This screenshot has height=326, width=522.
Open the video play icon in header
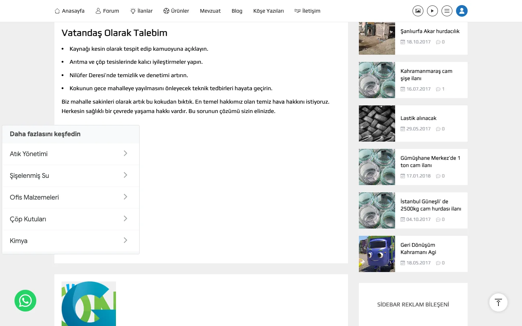click(432, 11)
